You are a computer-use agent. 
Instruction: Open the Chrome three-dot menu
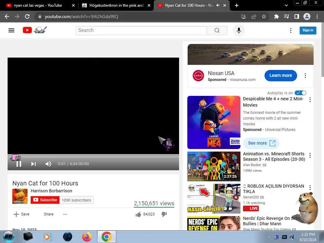click(x=317, y=16)
